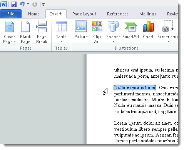Expand the Screenshot dropdown arrow
The image size is (184, 150).
tap(168, 42)
